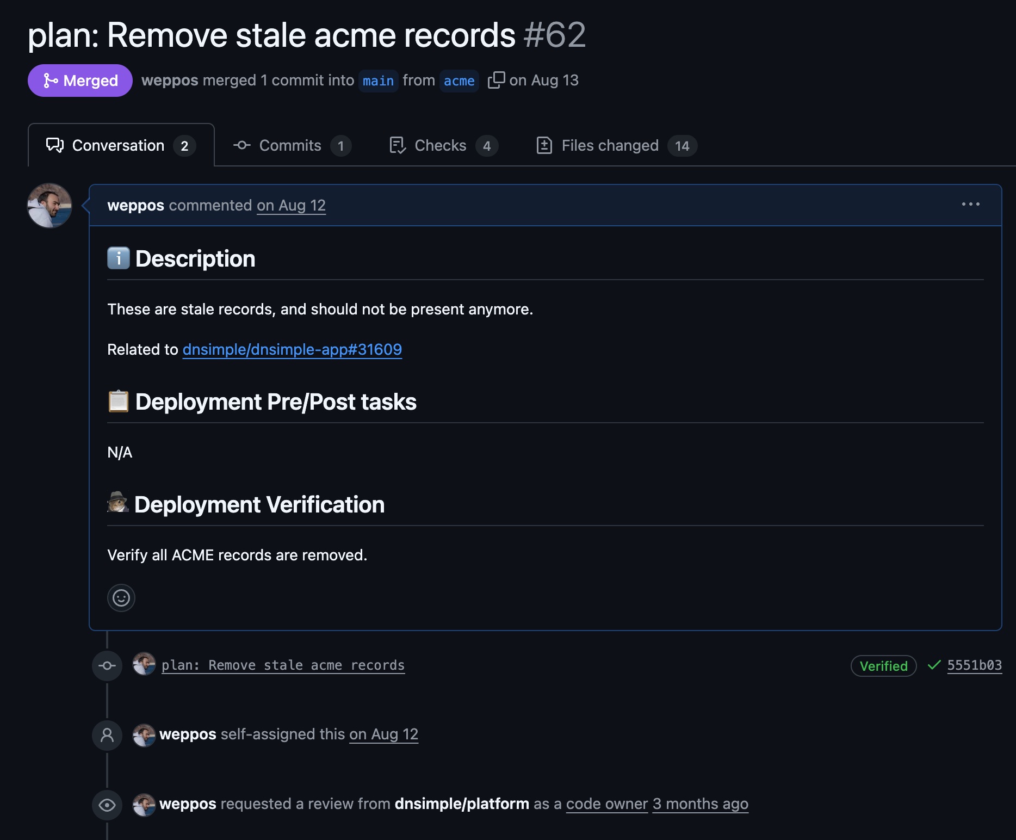Viewport: 1016px width, 840px height.
Task: Click weppos profile avatar on the comment
Action: click(x=49, y=207)
